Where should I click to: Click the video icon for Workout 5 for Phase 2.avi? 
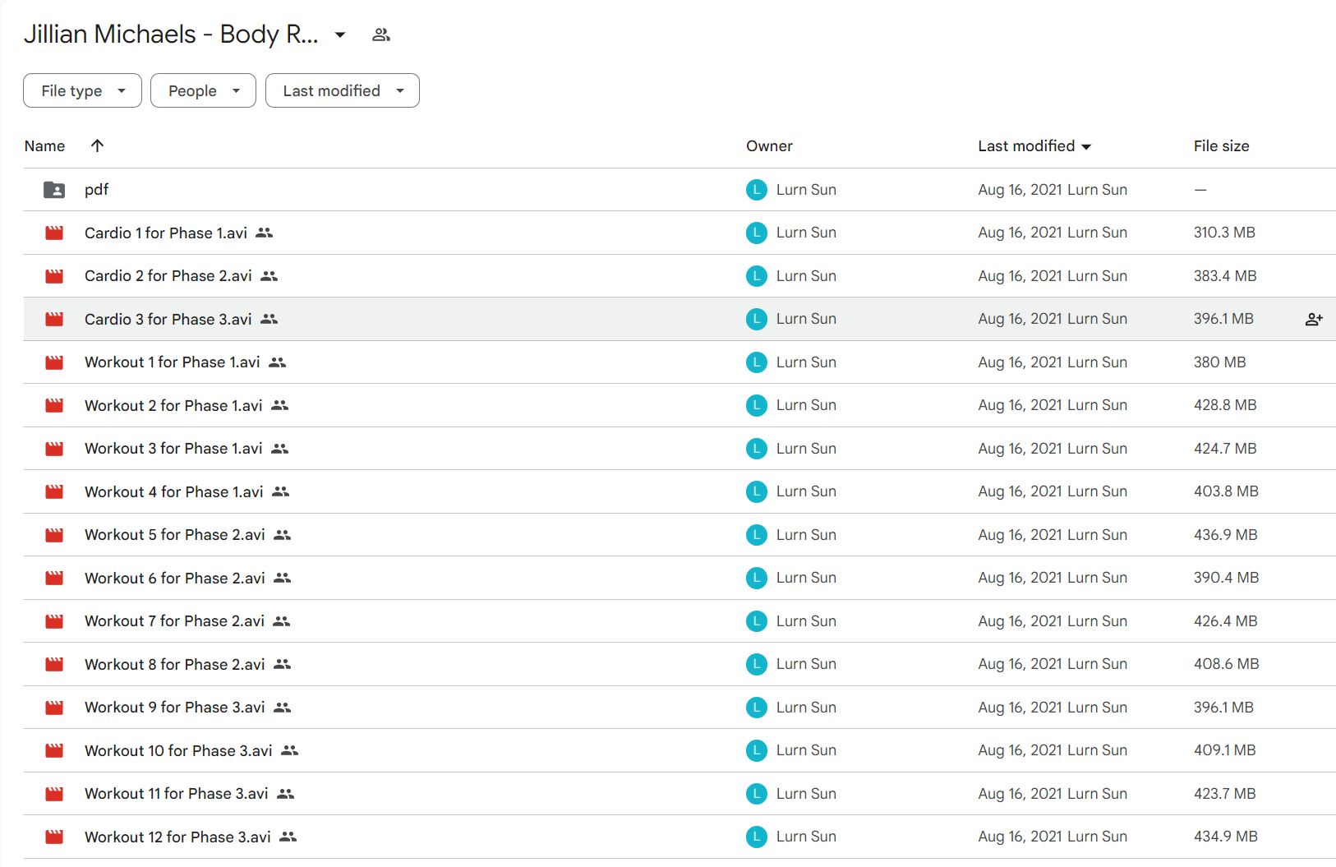pos(54,535)
